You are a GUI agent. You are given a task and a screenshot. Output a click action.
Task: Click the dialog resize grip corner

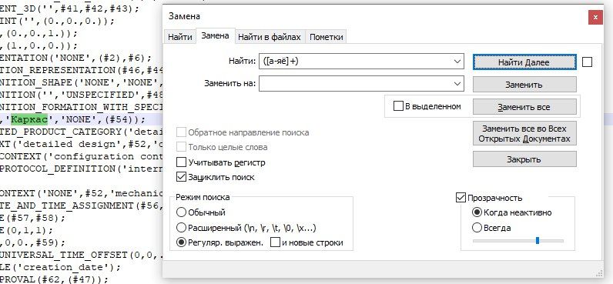coord(599,273)
